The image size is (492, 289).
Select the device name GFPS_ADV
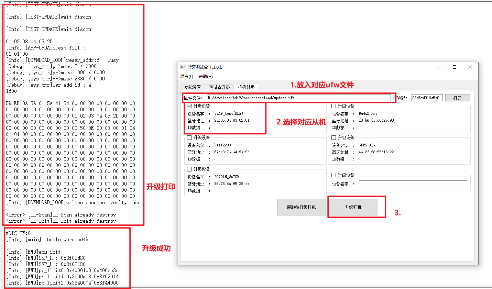[367, 145]
